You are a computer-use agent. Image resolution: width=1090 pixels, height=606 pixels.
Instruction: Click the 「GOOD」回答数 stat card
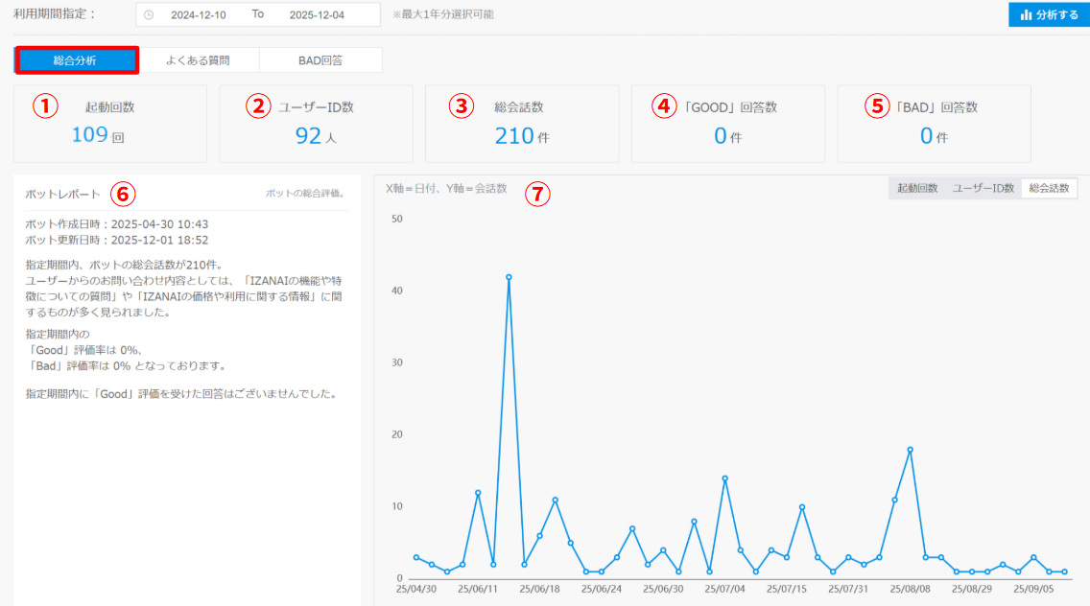click(727, 124)
